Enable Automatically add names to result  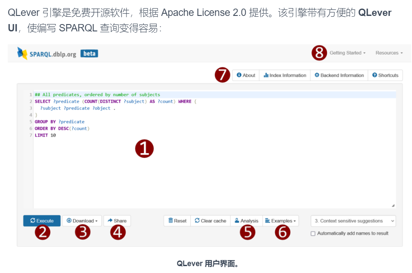pyautogui.click(x=313, y=233)
